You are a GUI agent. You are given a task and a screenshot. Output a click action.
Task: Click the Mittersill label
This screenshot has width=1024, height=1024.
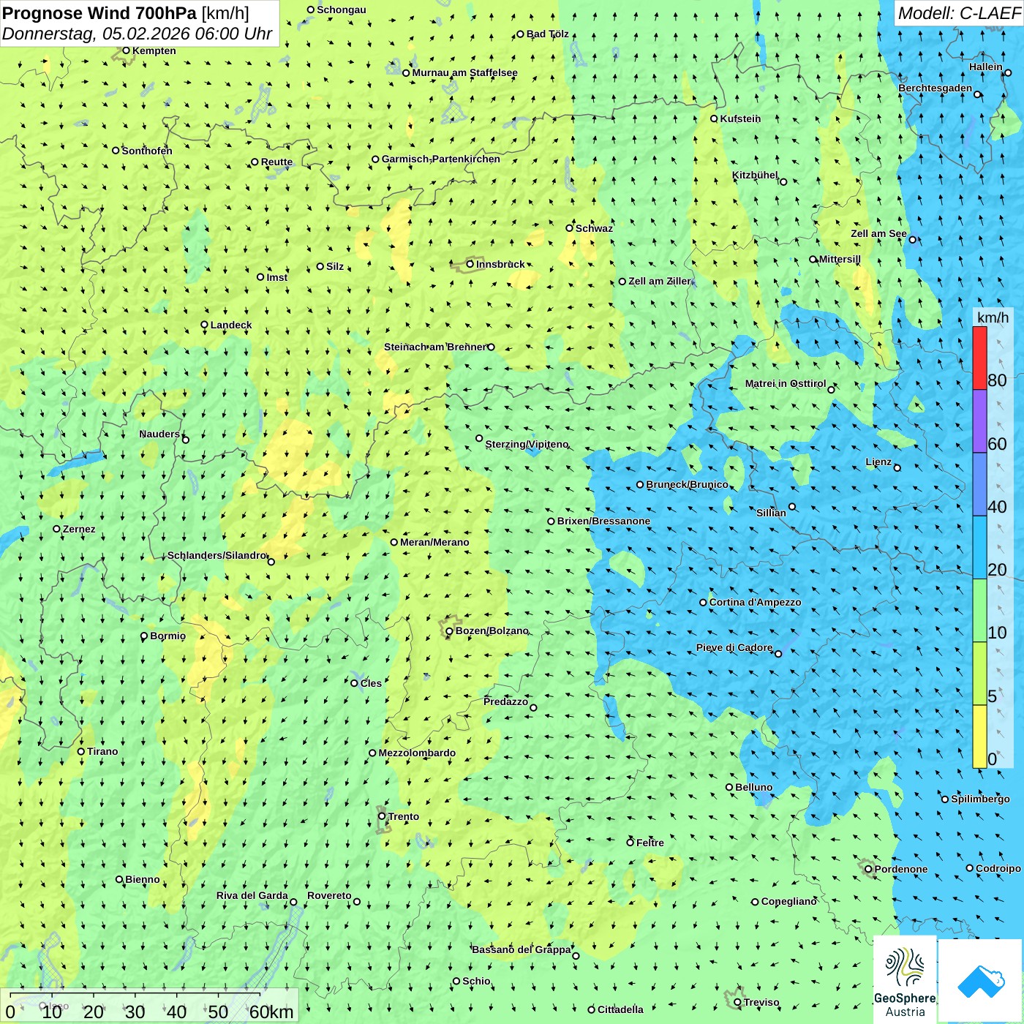(x=840, y=259)
